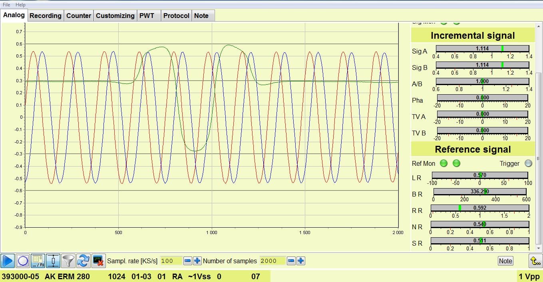Decrease number of samples with minus button

point(292,261)
